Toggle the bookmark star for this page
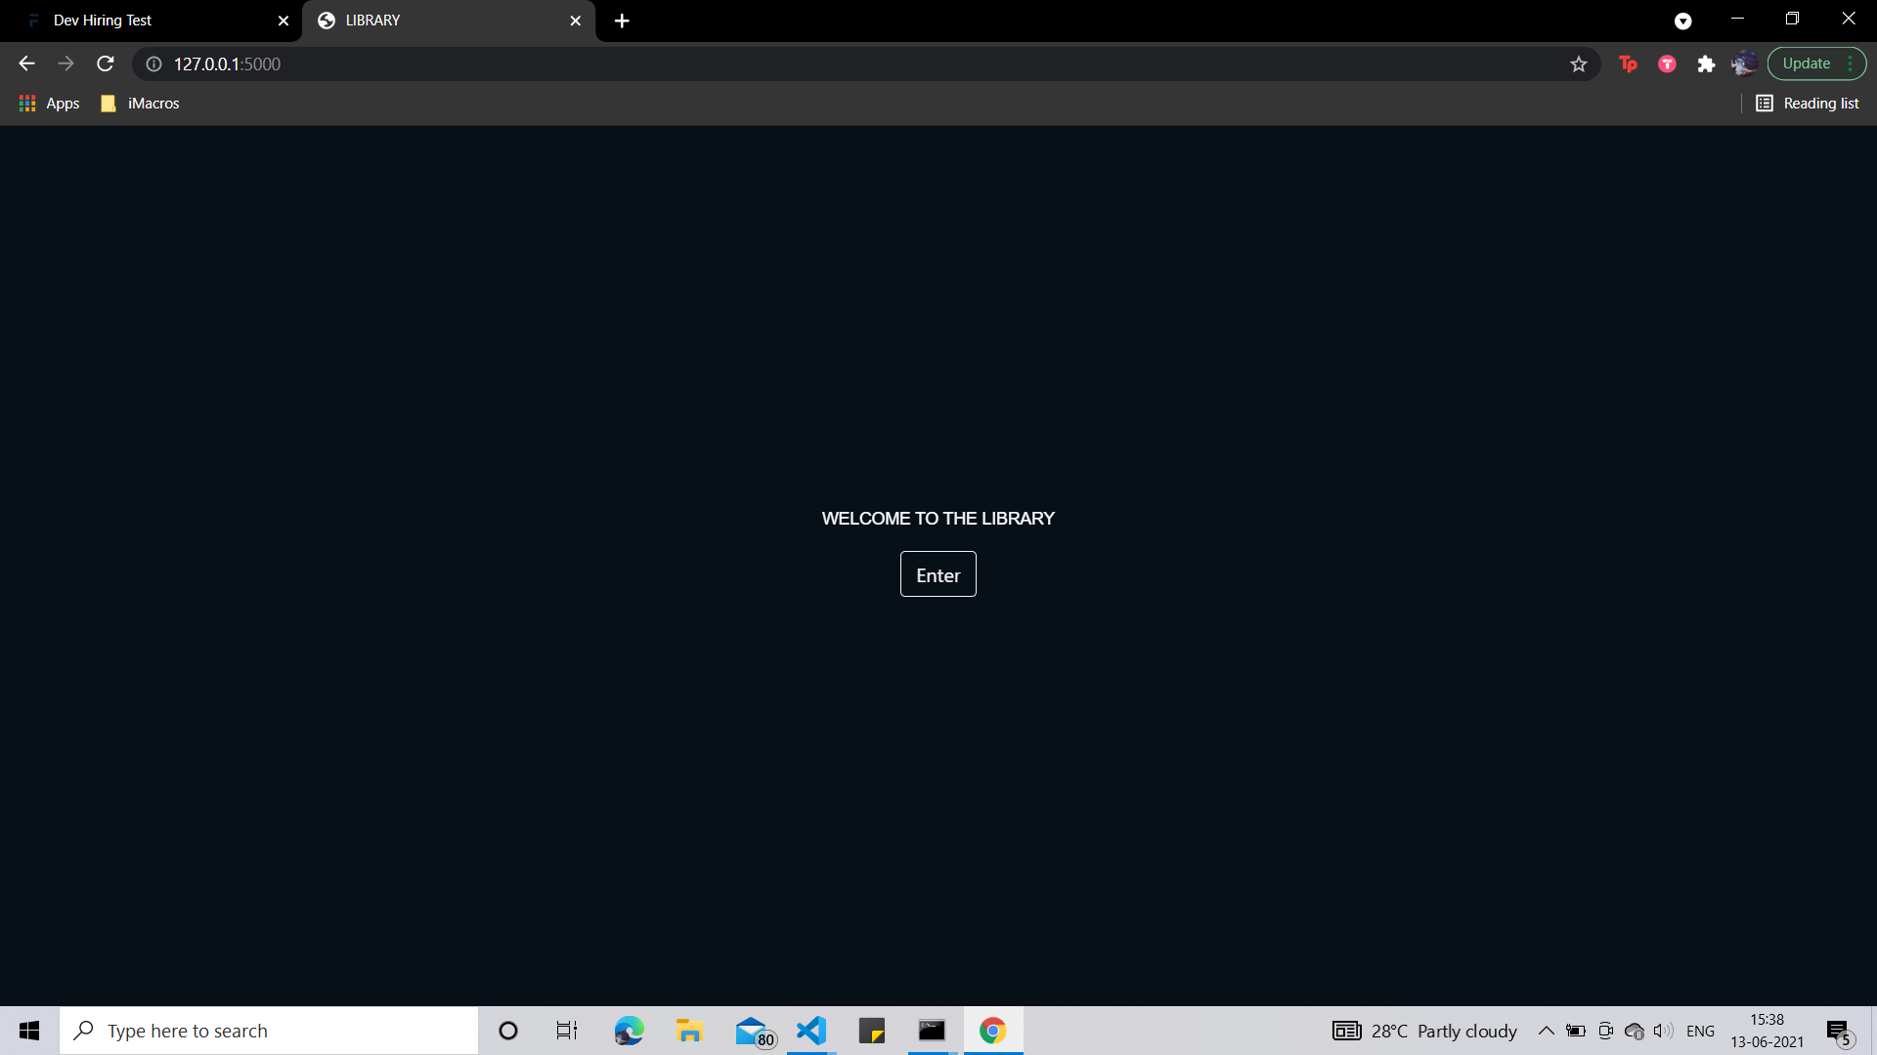 1578,63
